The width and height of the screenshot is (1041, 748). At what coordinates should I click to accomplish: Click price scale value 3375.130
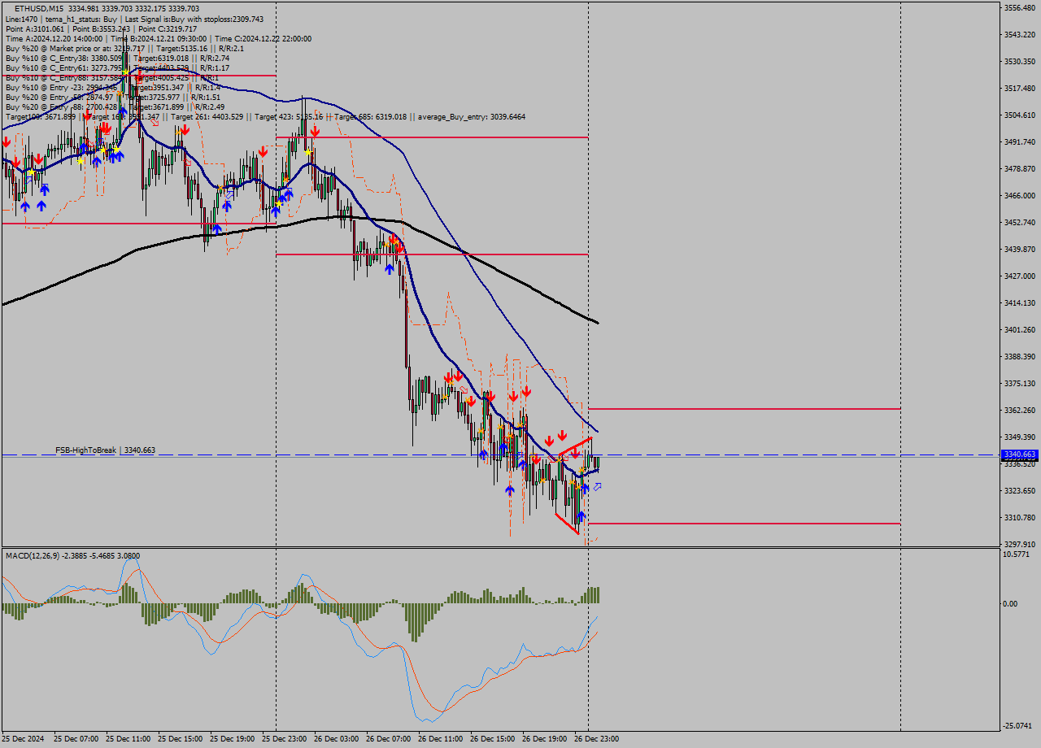coord(1019,384)
